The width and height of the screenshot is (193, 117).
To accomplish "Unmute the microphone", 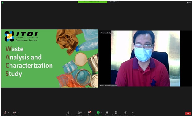I will (x=5, y=113).
